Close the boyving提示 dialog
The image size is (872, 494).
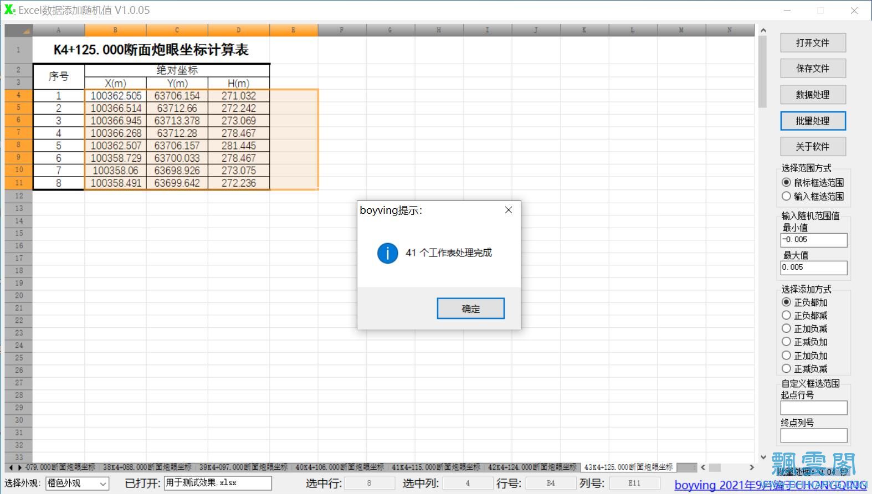(x=509, y=210)
